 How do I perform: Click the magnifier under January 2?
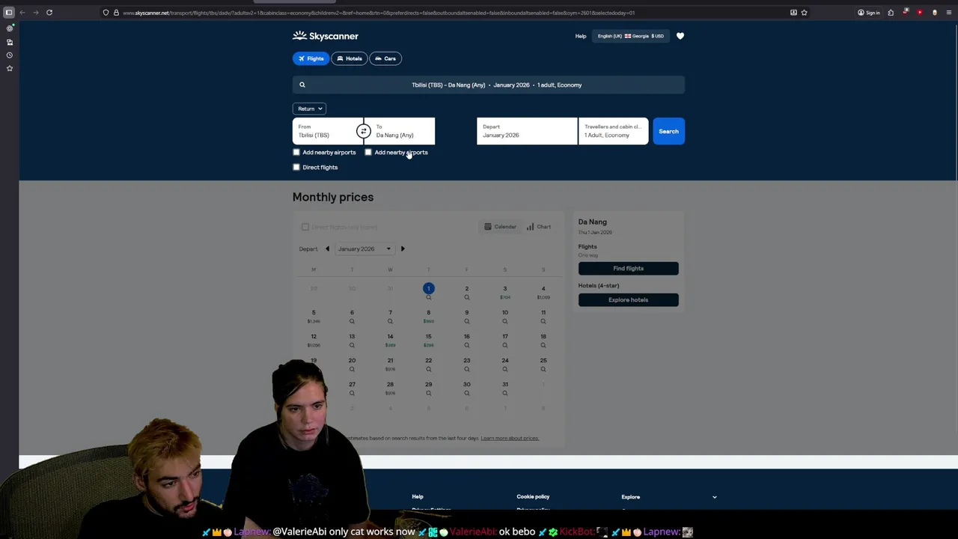466,297
